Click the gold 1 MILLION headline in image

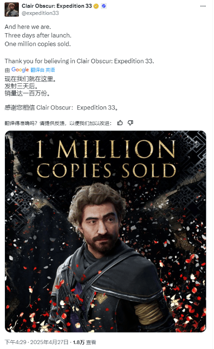106,149
